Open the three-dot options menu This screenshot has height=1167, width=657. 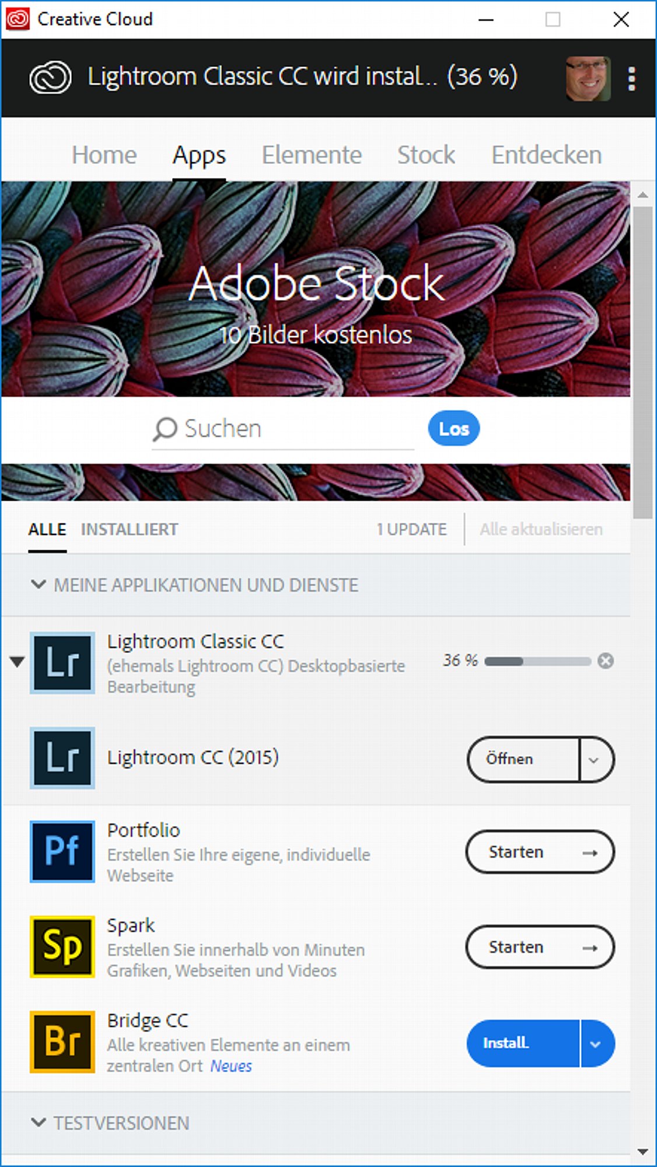(631, 78)
